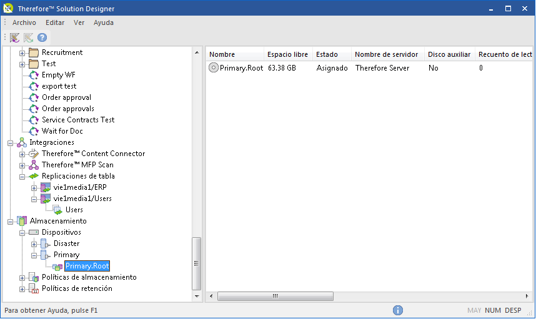Click the Políticas de almacenamiento icon
This screenshot has height=319, width=536.
(34, 277)
